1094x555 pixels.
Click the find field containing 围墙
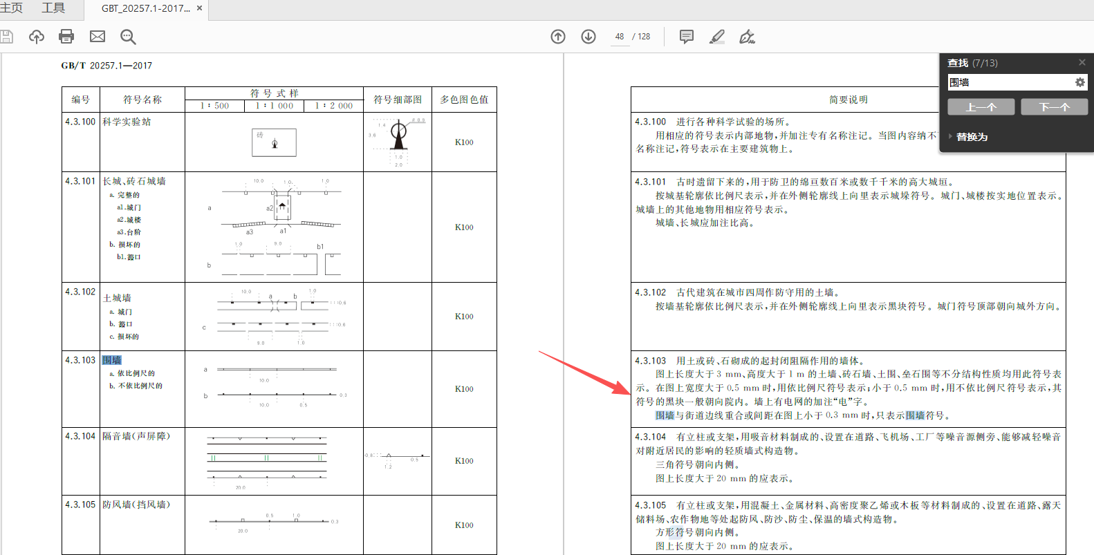(1010, 82)
